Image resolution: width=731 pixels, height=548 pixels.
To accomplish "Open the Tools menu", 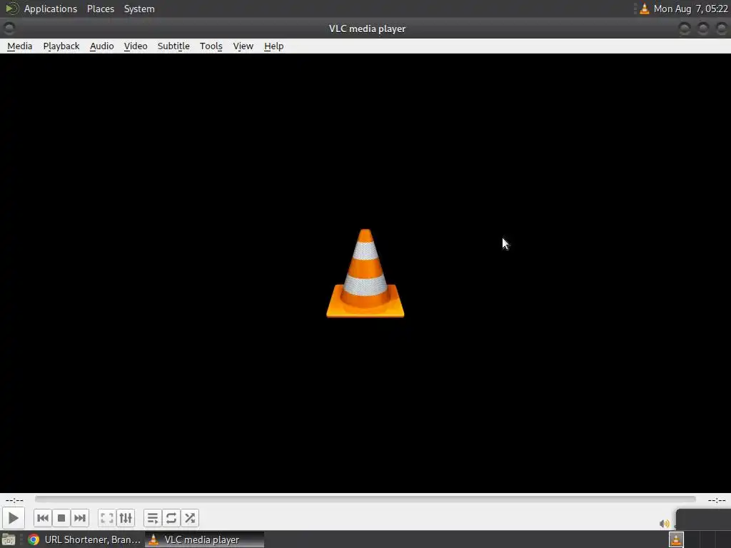I will pyautogui.click(x=211, y=46).
